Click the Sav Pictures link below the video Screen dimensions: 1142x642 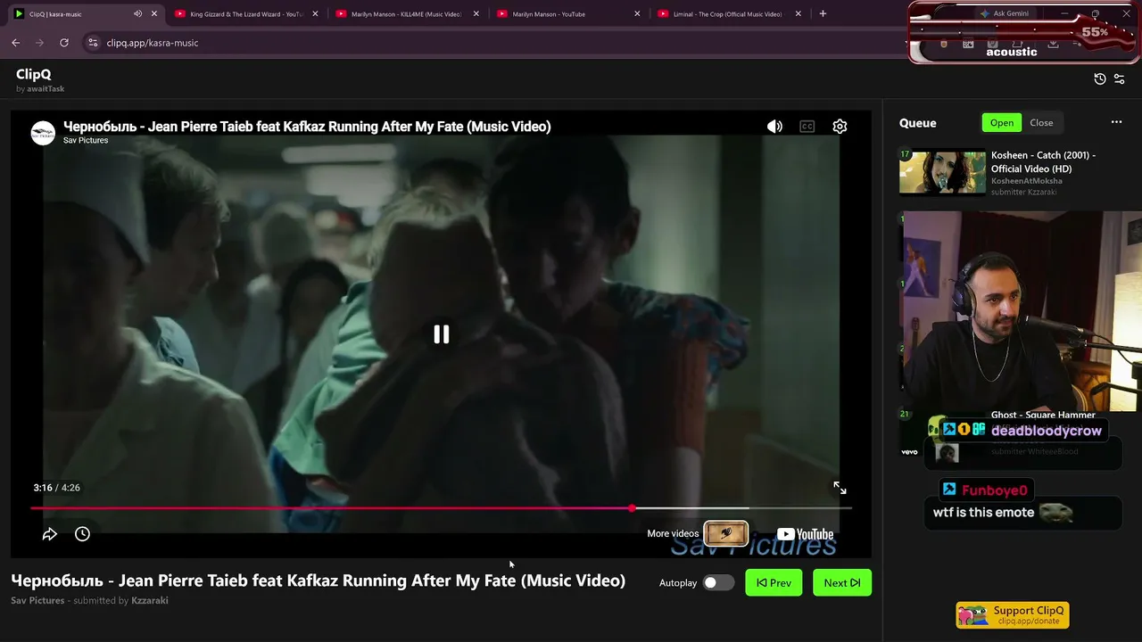[37, 601]
